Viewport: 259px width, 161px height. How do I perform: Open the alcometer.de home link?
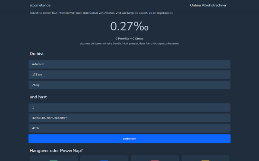(x=40, y=5)
